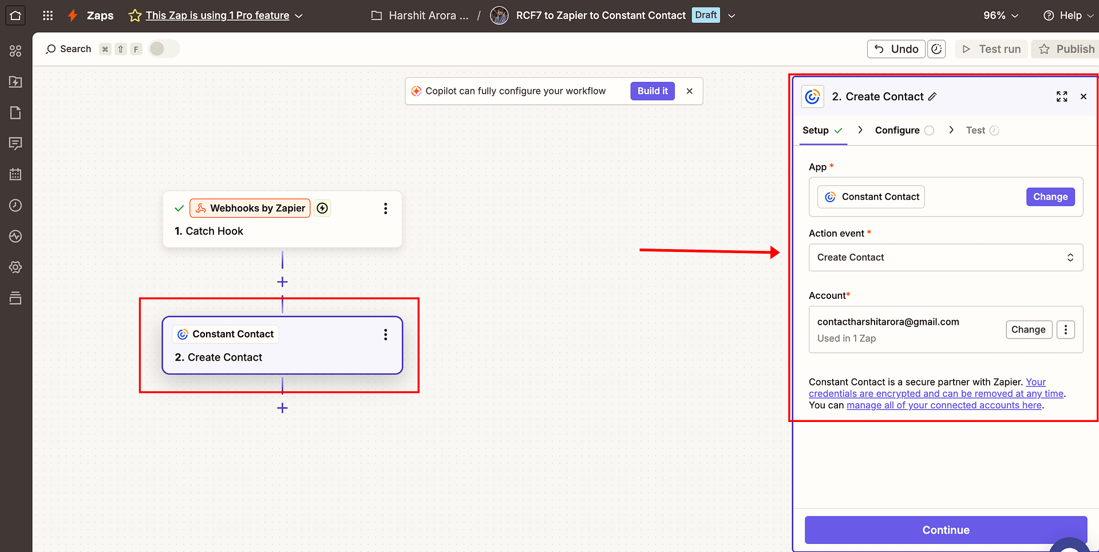Click the Search field in toolbar
Screen dimensions: 1099x552
tap(69, 49)
